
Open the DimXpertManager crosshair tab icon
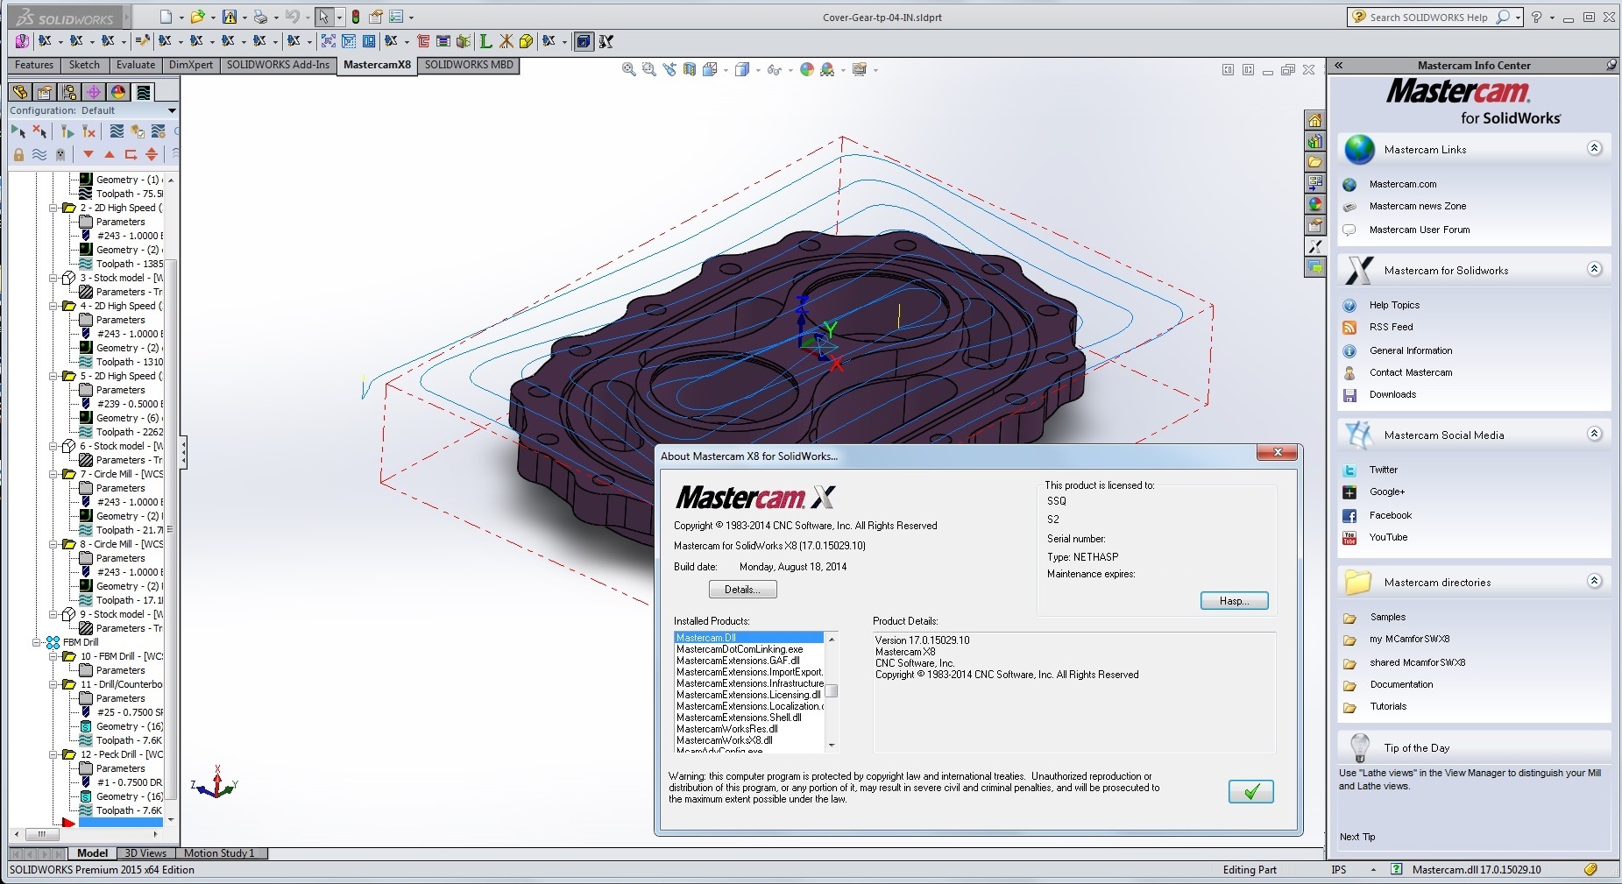(x=94, y=92)
